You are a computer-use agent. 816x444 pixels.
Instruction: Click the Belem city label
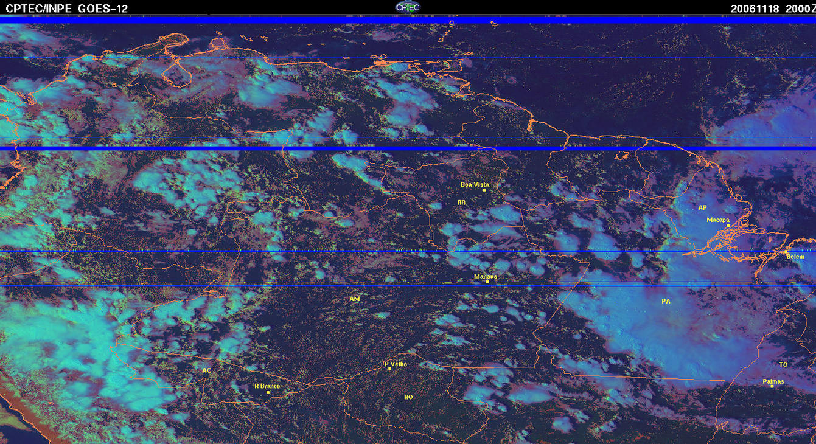795,257
